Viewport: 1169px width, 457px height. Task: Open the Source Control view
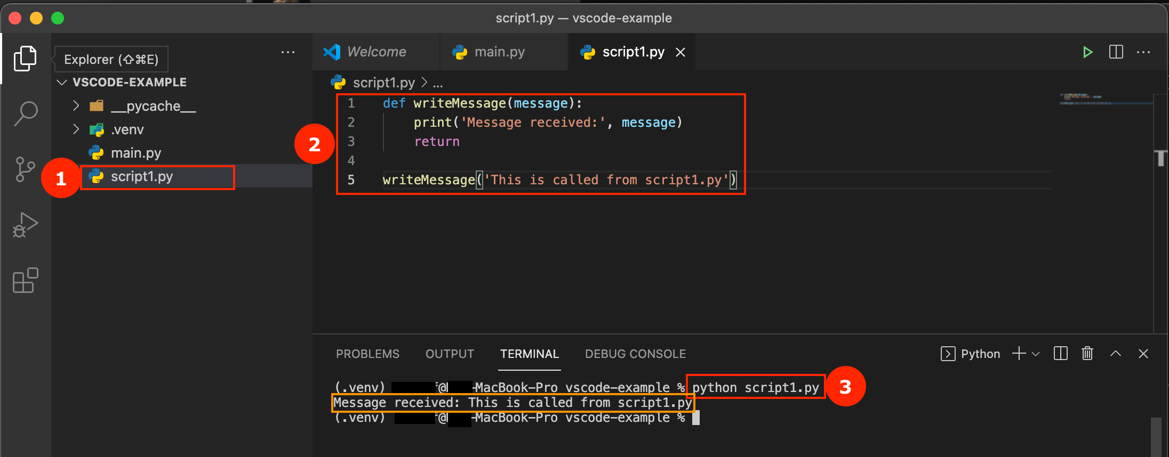[25, 169]
